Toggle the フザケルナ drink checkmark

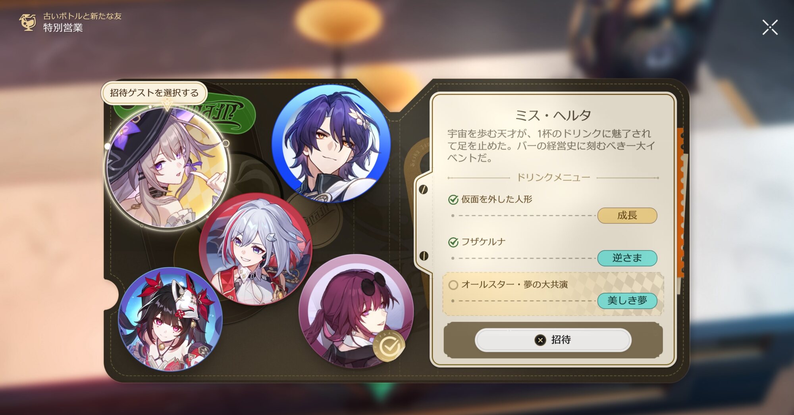tap(453, 242)
